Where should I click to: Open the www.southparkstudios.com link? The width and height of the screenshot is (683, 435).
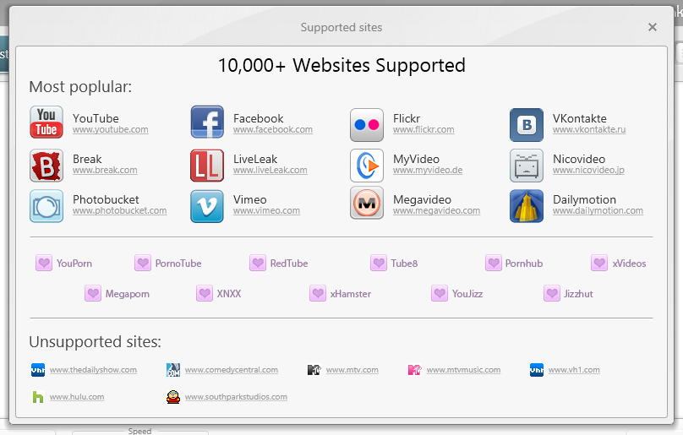coord(236,397)
